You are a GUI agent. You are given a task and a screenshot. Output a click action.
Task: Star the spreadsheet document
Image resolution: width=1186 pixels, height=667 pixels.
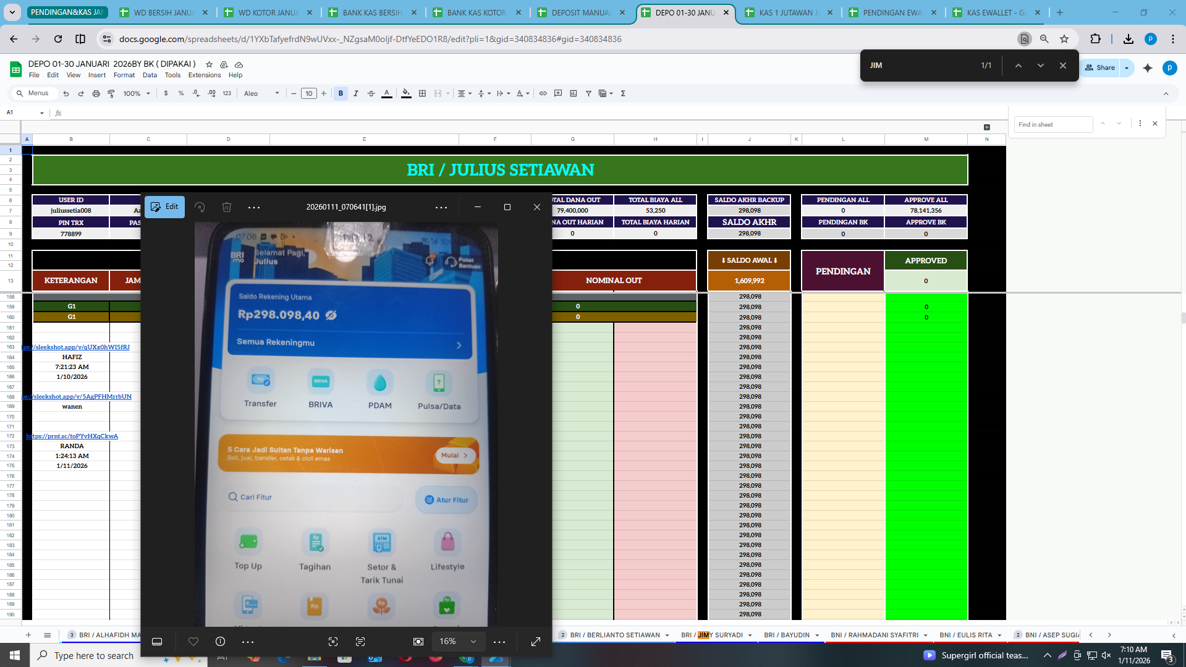[x=209, y=64]
